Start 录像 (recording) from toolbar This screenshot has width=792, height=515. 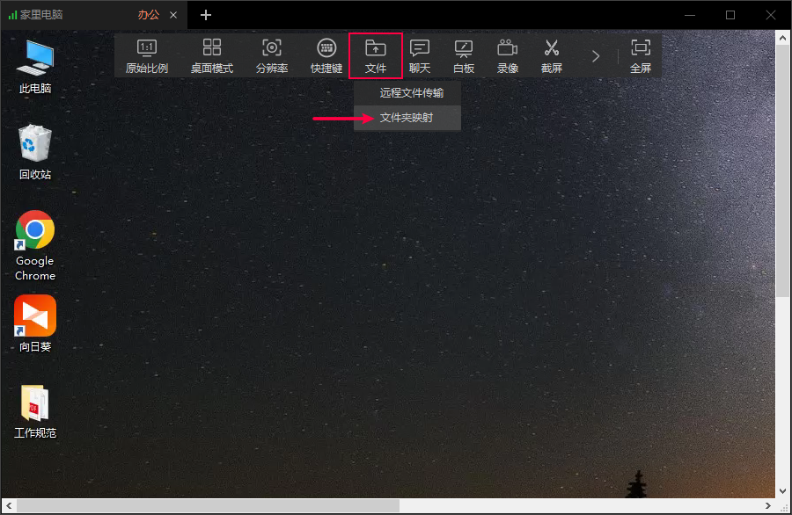tap(508, 55)
